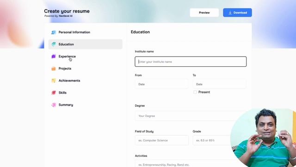Click the 'Degree' field label
The height and width of the screenshot is (167, 296).
[140, 106]
